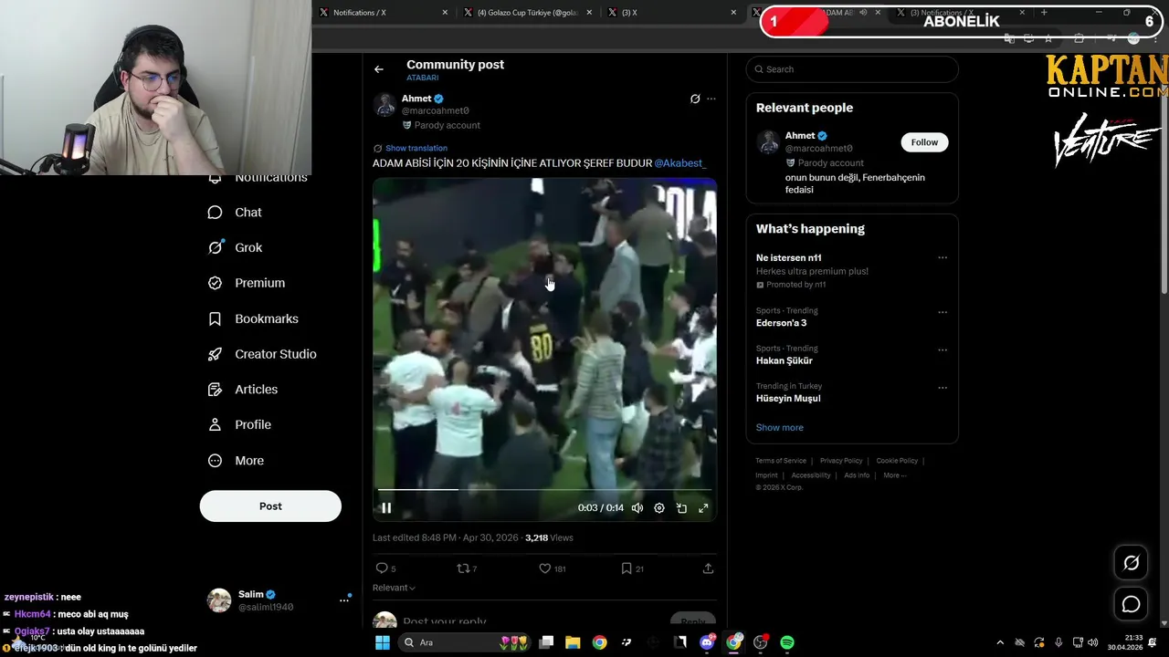Open the video in picture-in-picture mode
The image size is (1169, 657).
tap(681, 508)
